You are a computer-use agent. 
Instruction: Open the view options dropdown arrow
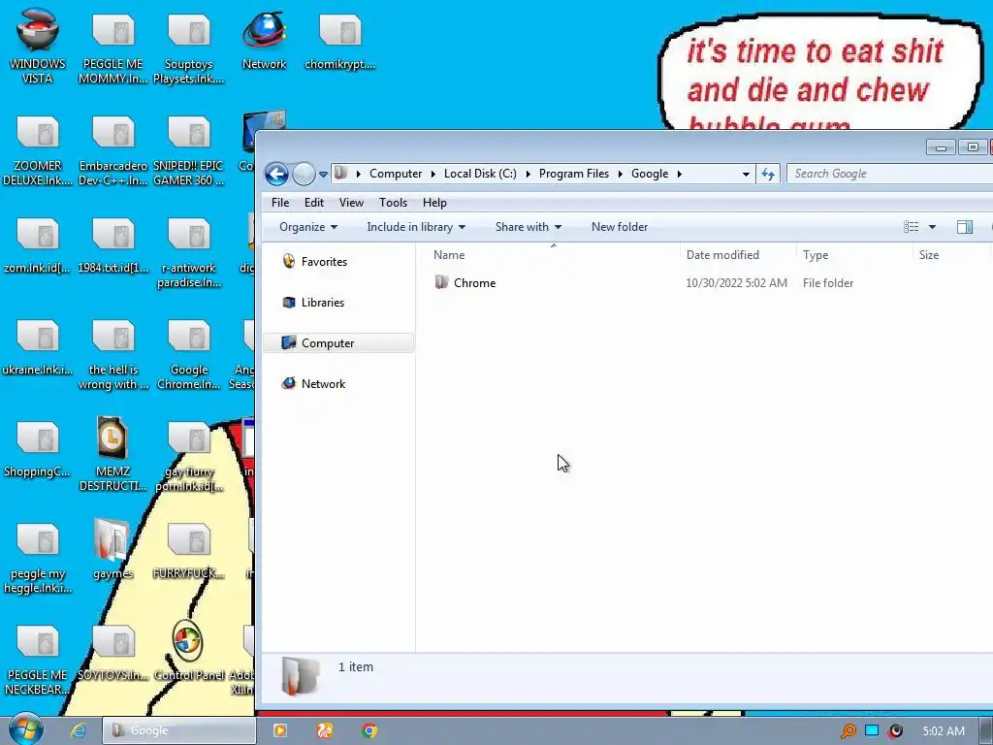click(x=932, y=227)
